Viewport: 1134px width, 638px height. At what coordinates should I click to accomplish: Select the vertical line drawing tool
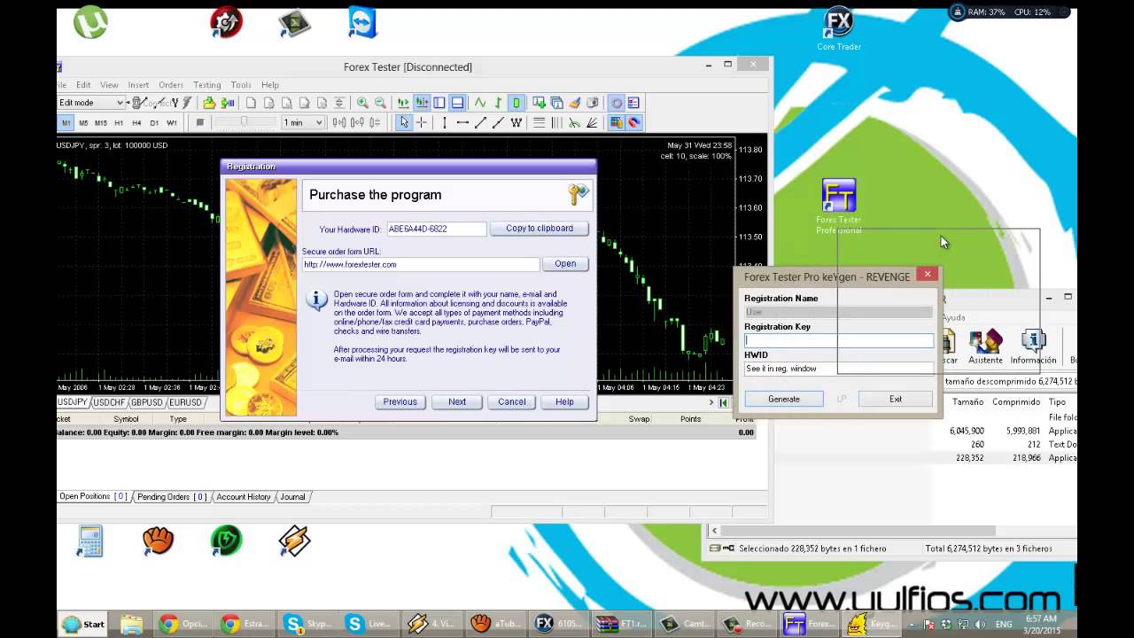[444, 122]
